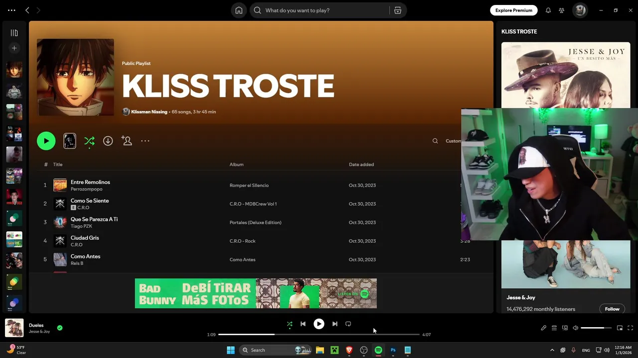Open Windows Start menu
The image size is (638, 358).
point(231,350)
